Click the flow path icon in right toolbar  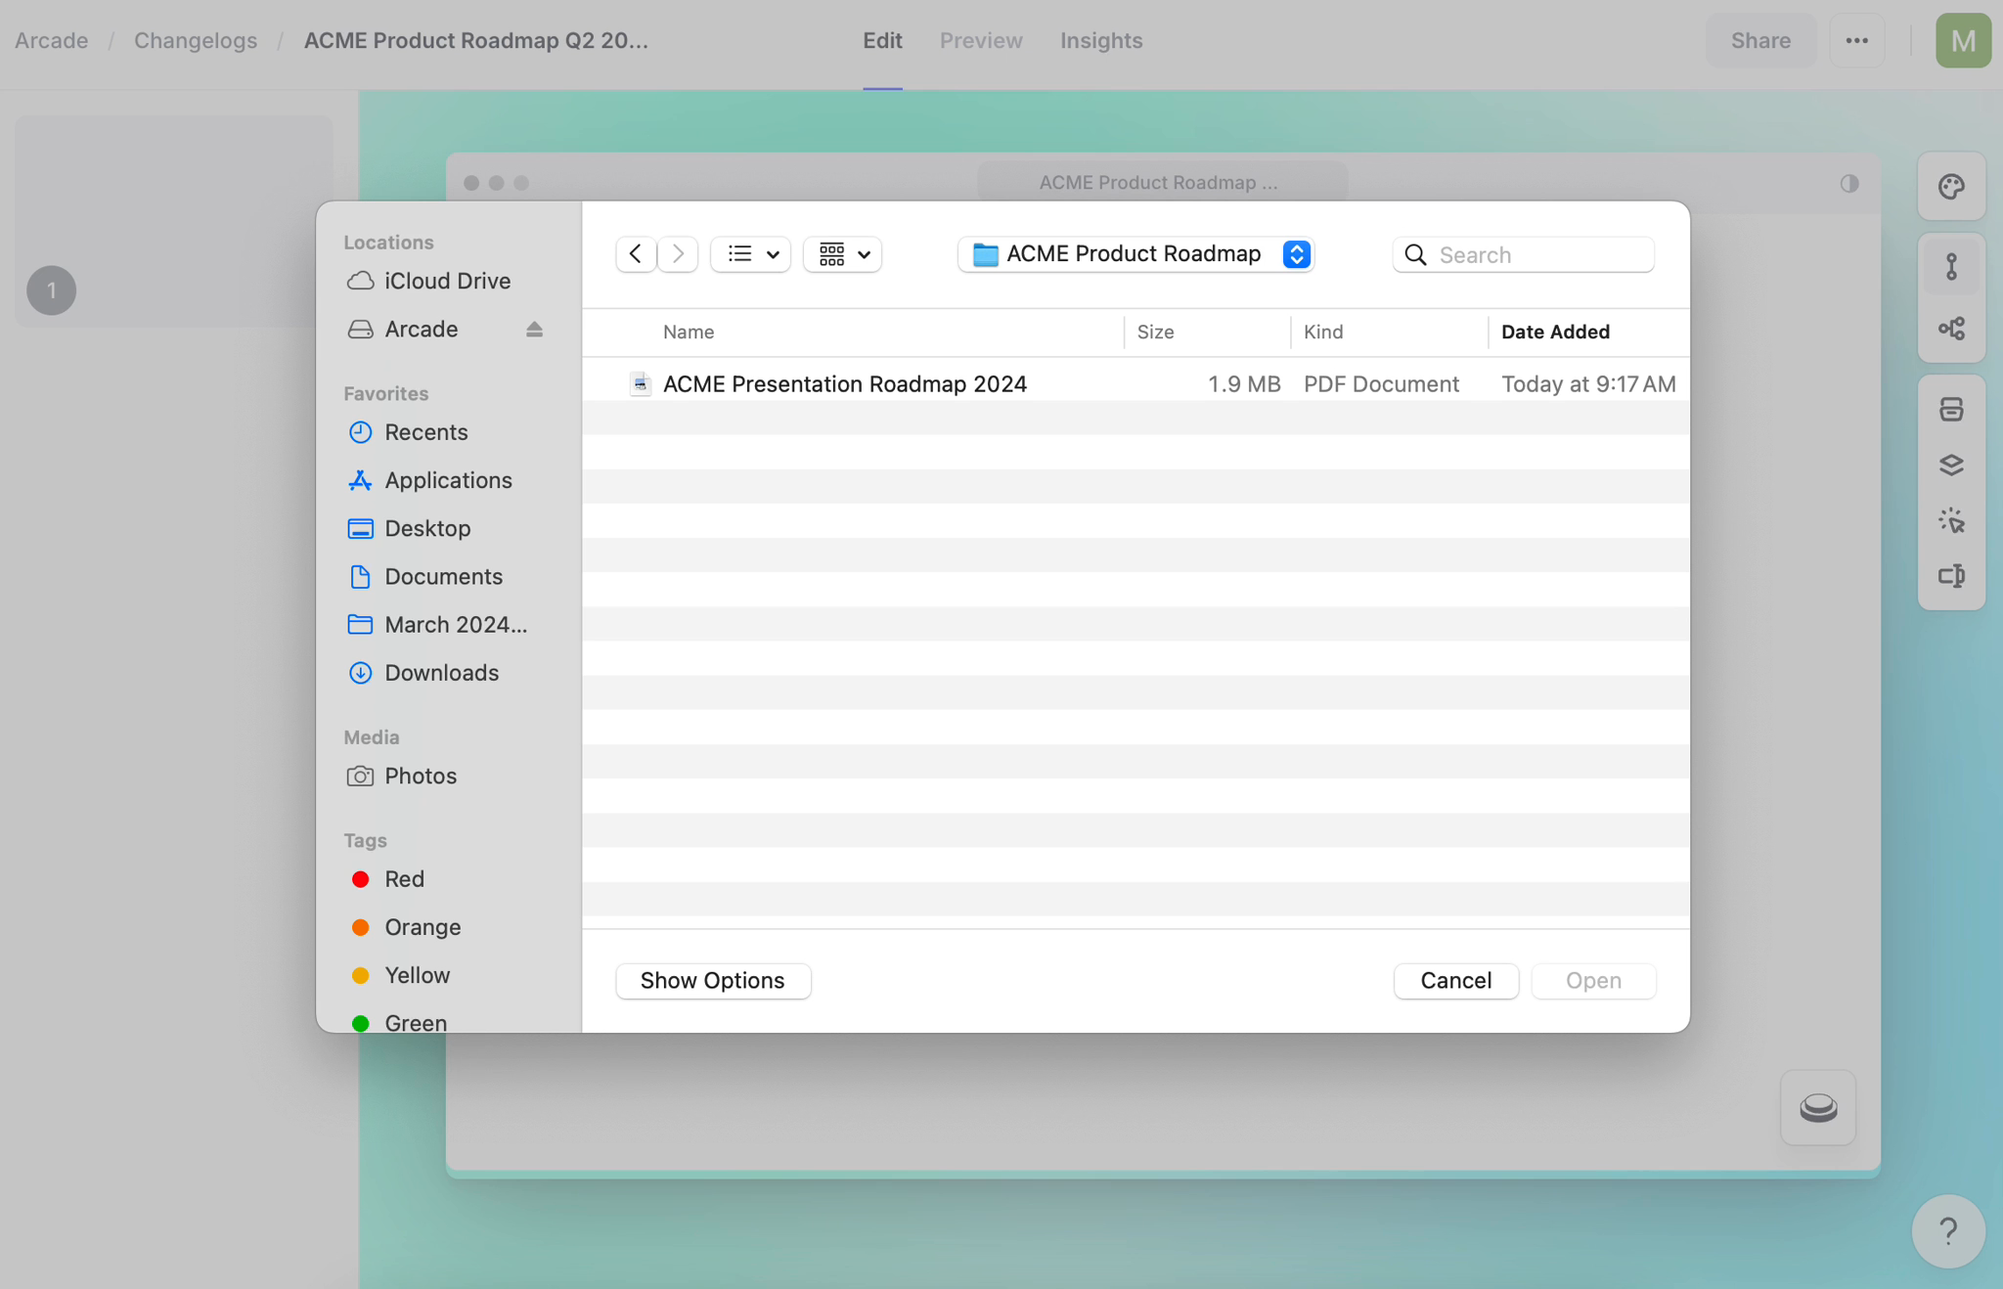[x=1951, y=266]
